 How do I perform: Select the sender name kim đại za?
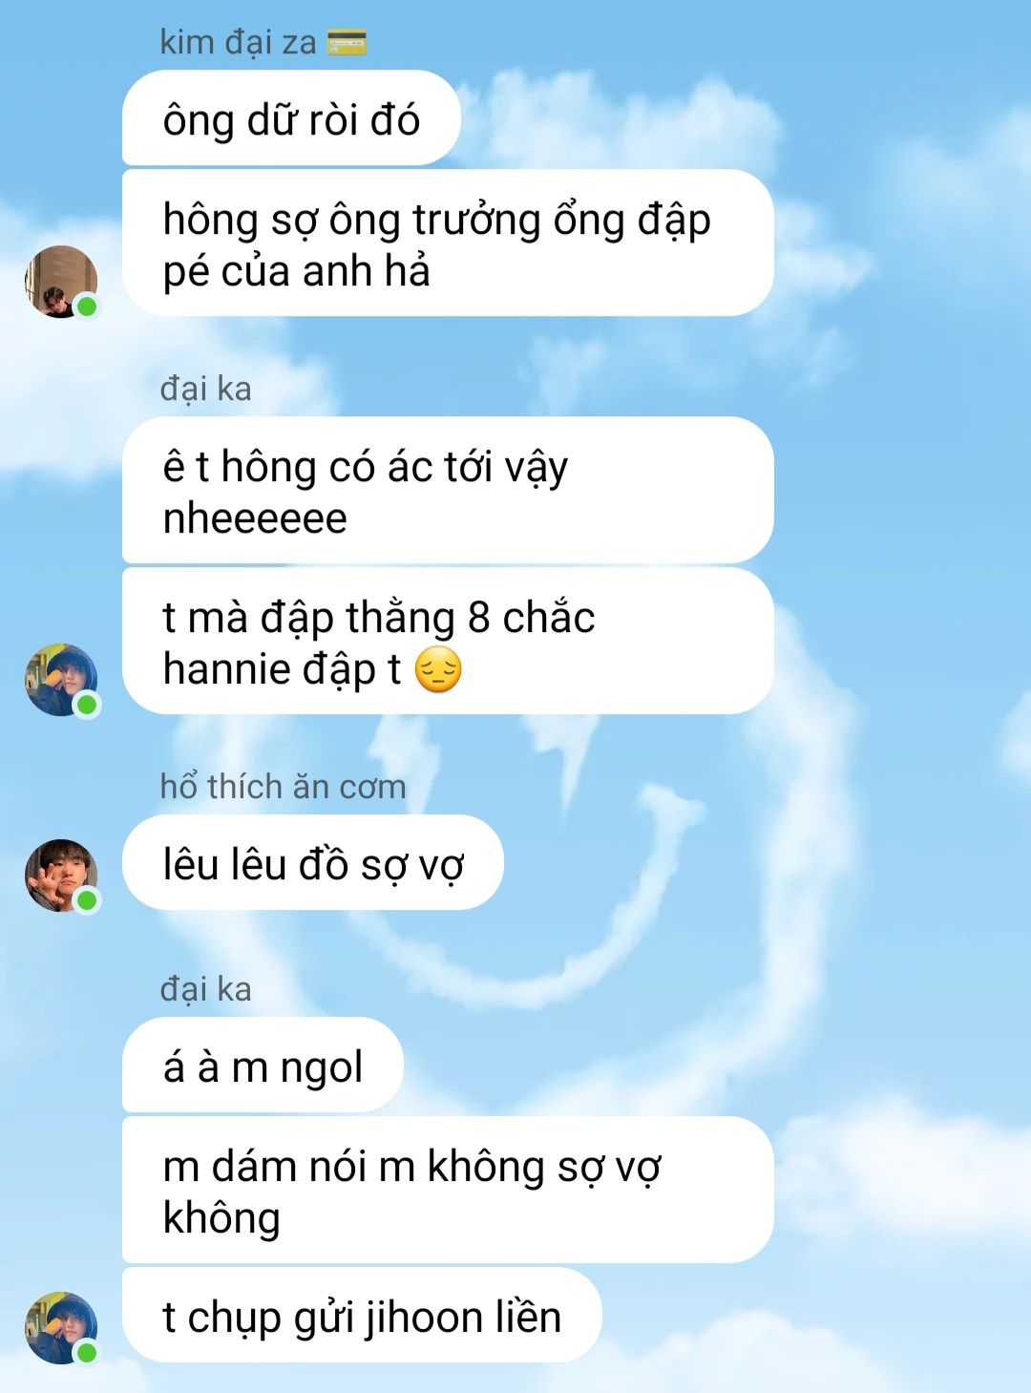pyautogui.click(x=238, y=42)
